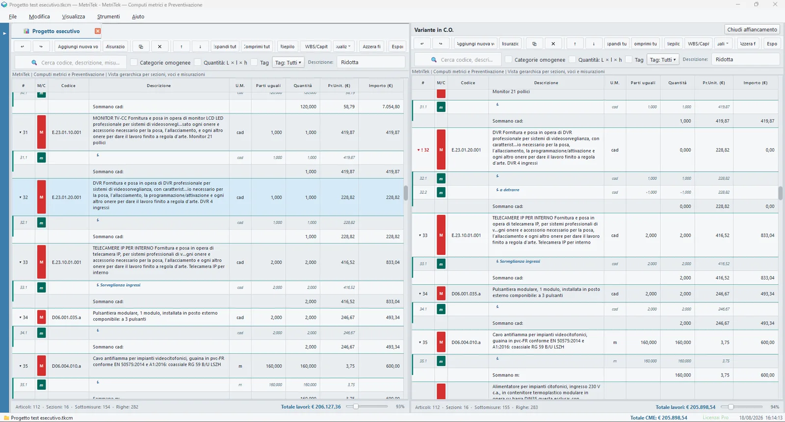This screenshot has height=422, width=785.
Task: Click undo arrow in Variante in C.O. toolbar
Action: (422, 44)
